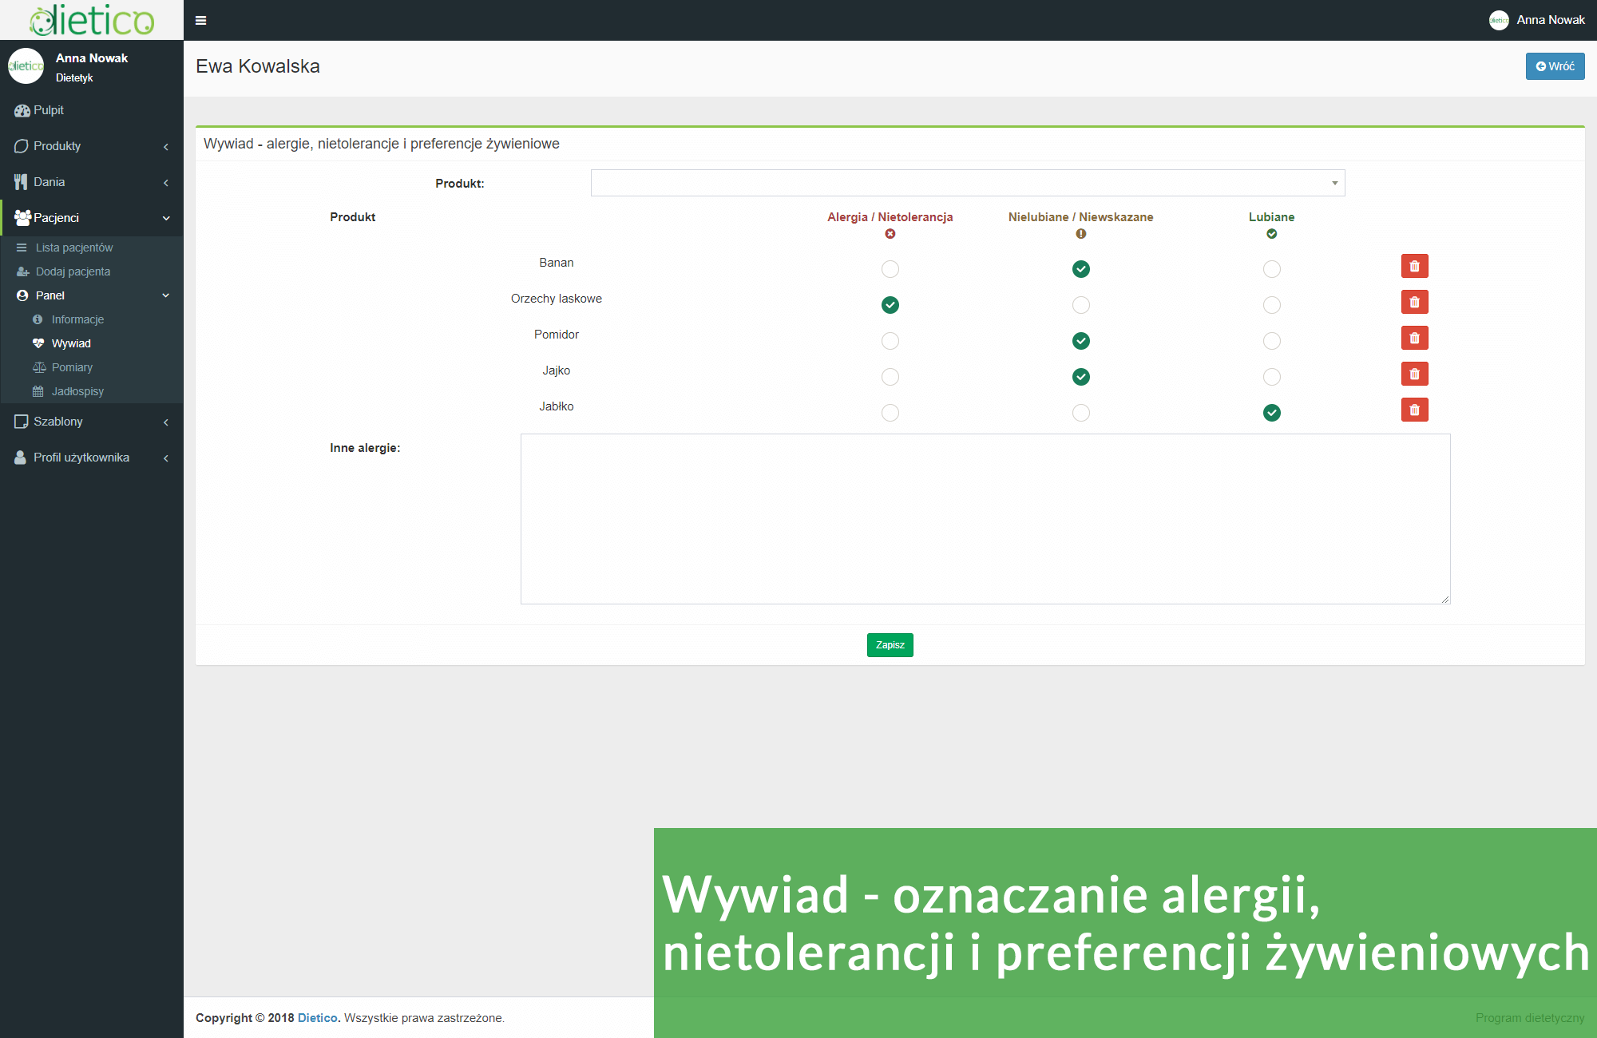Mark Banan as Lubiane

(1271, 269)
